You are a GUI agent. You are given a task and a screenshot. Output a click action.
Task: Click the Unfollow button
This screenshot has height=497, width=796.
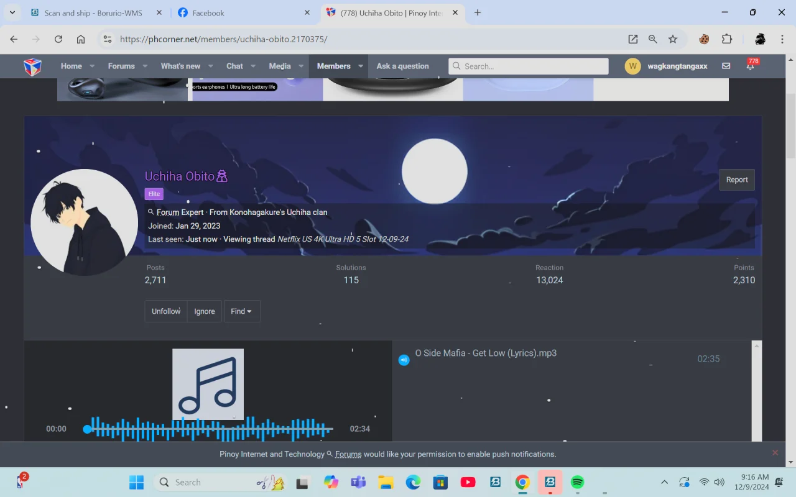click(x=166, y=311)
